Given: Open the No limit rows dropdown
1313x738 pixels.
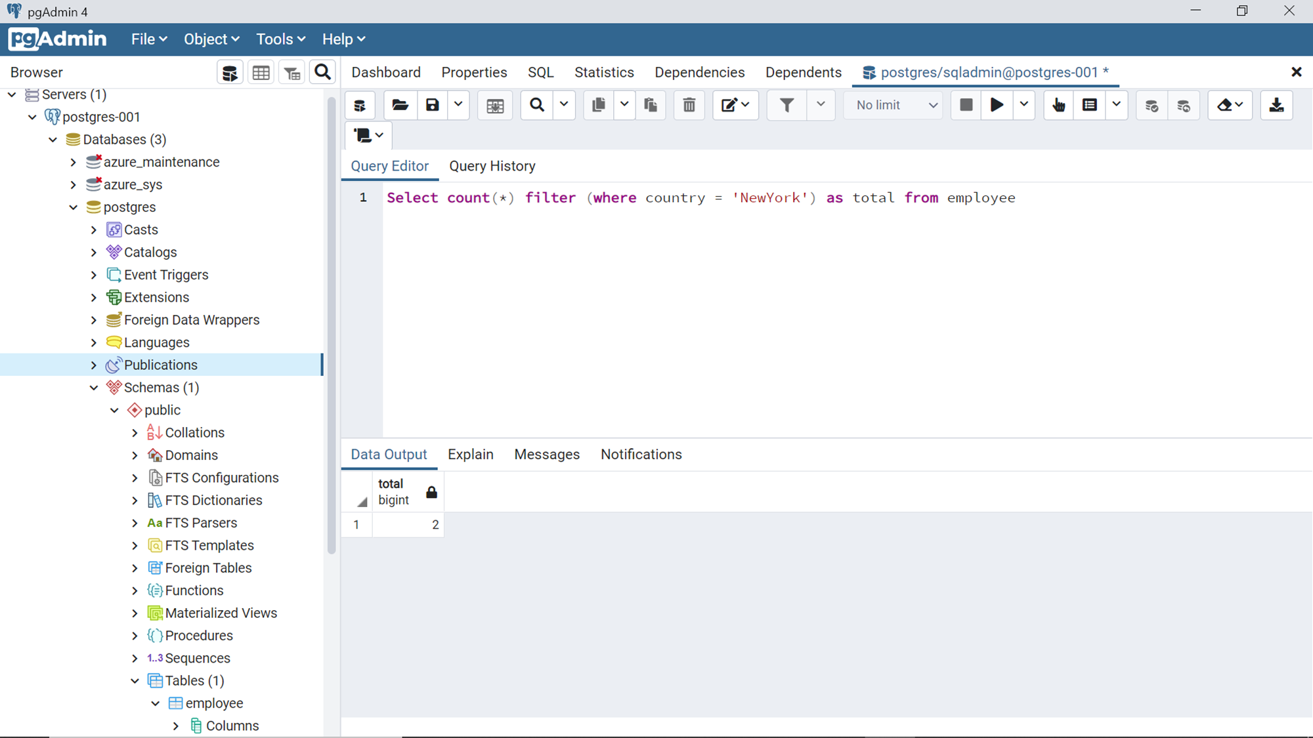Looking at the screenshot, I should 893,105.
